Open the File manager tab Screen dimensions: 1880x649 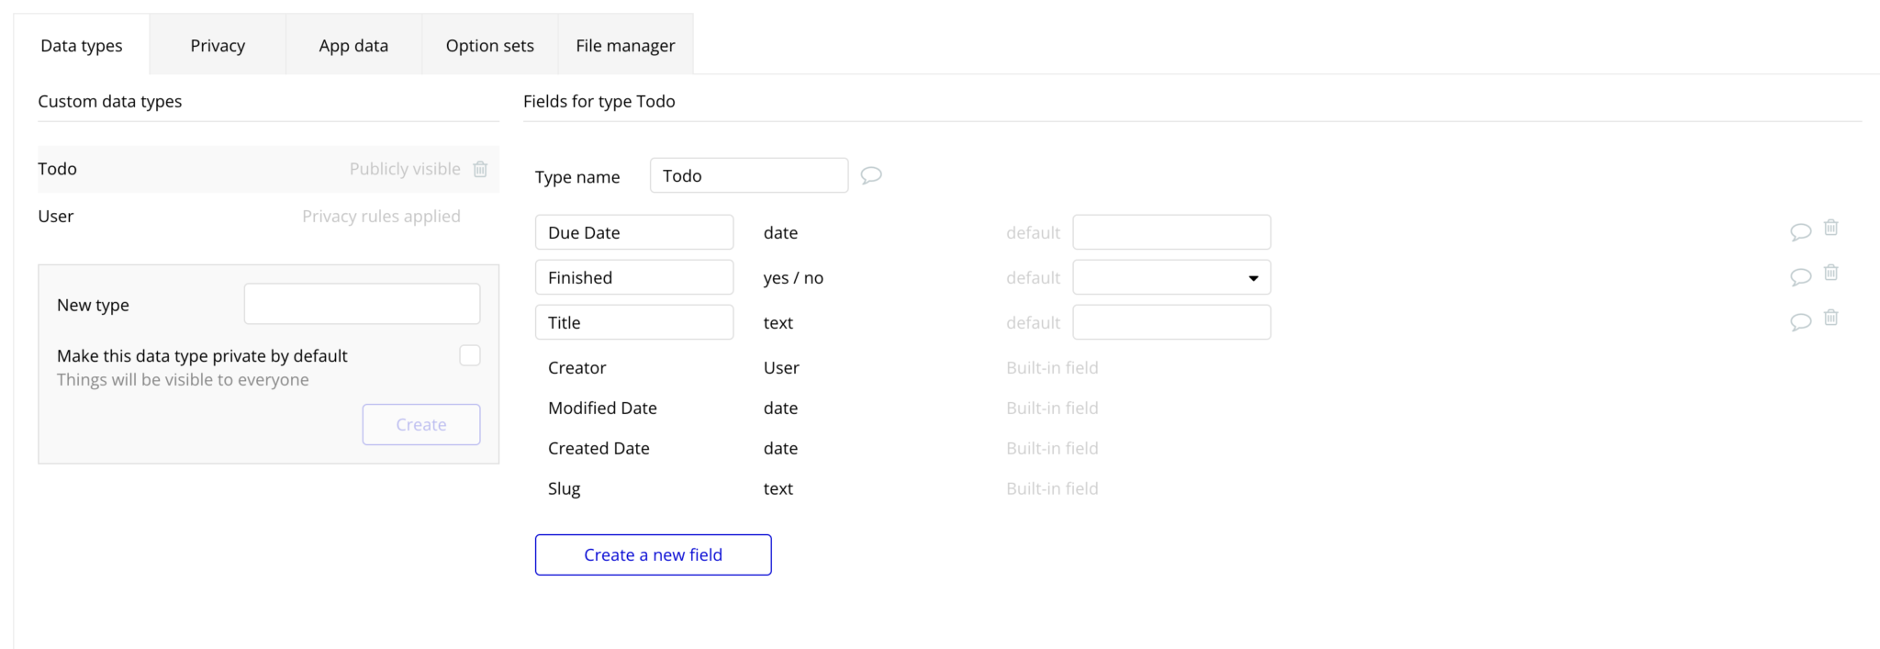pos(625,46)
